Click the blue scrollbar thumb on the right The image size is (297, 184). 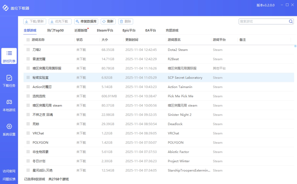(x=296, y=47)
